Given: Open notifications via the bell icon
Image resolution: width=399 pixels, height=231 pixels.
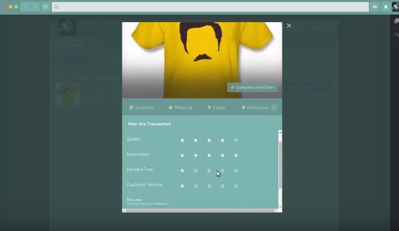Looking at the screenshot, I should tap(386, 7).
